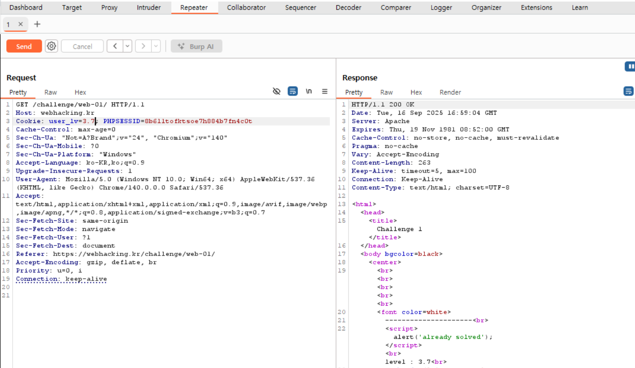
Task: Click the Accept-Encoding request header
Action: [x=86, y=262]
